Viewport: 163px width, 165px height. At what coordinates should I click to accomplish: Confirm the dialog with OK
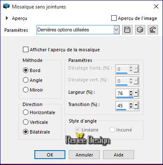50,155
